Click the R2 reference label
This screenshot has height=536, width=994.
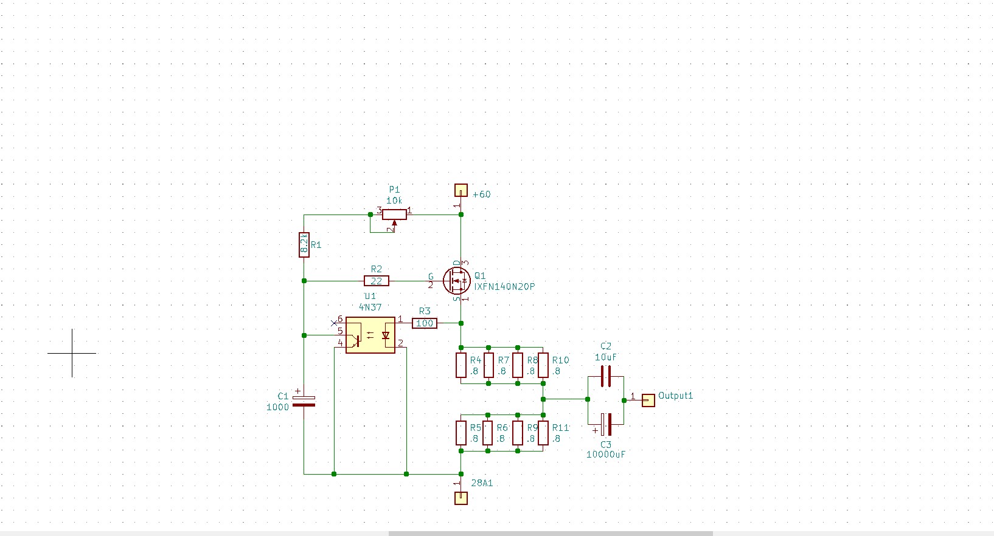[x=377, y=269]
